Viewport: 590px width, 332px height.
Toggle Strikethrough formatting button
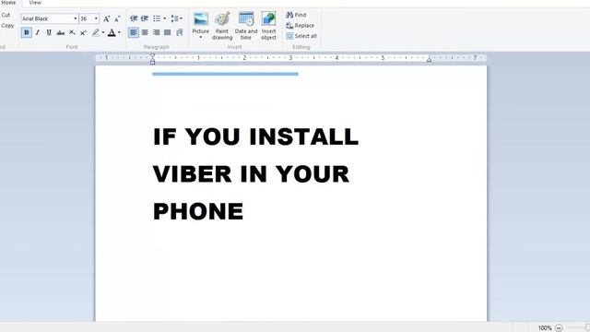point(60,33)
